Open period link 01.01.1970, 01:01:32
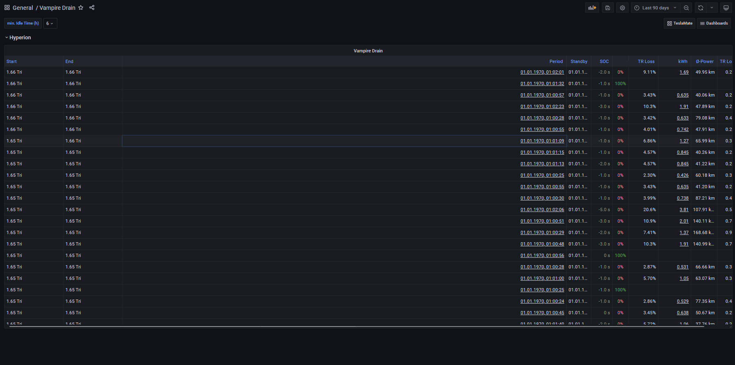This screenshot has height=365, width=735. point(542,83)
